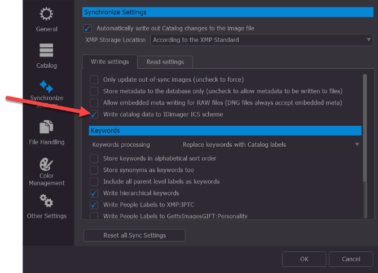The width and height of the screenshot is (378, 273).
Task: Open the General settings gear icon
Action: click(46, 14)
